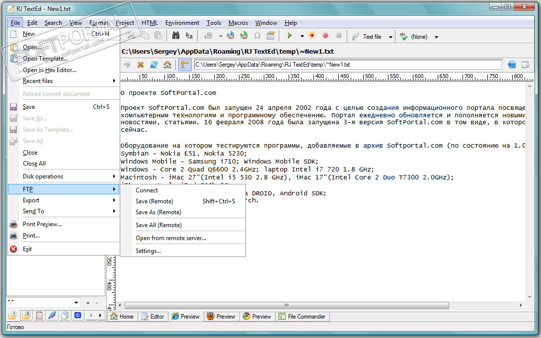Click the window icon at address bar end

click(525, 65)
